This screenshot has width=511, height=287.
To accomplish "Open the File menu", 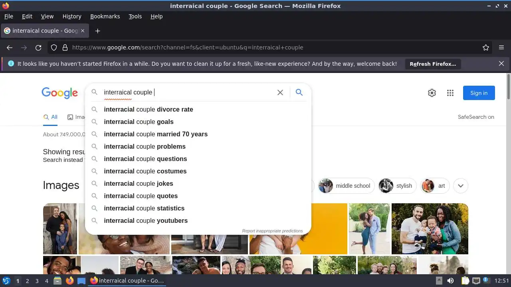I will click(x=8, y=16).
